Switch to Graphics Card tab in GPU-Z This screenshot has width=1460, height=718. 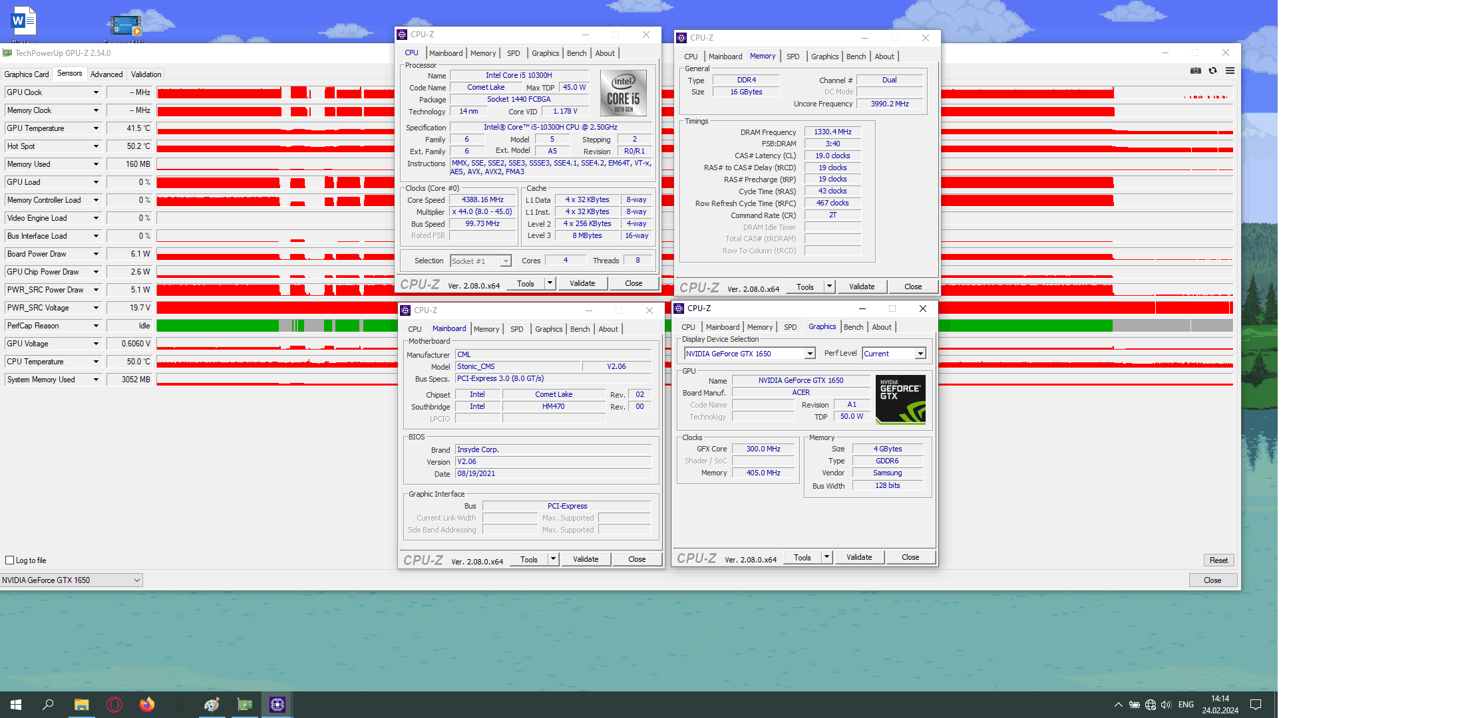27,74
